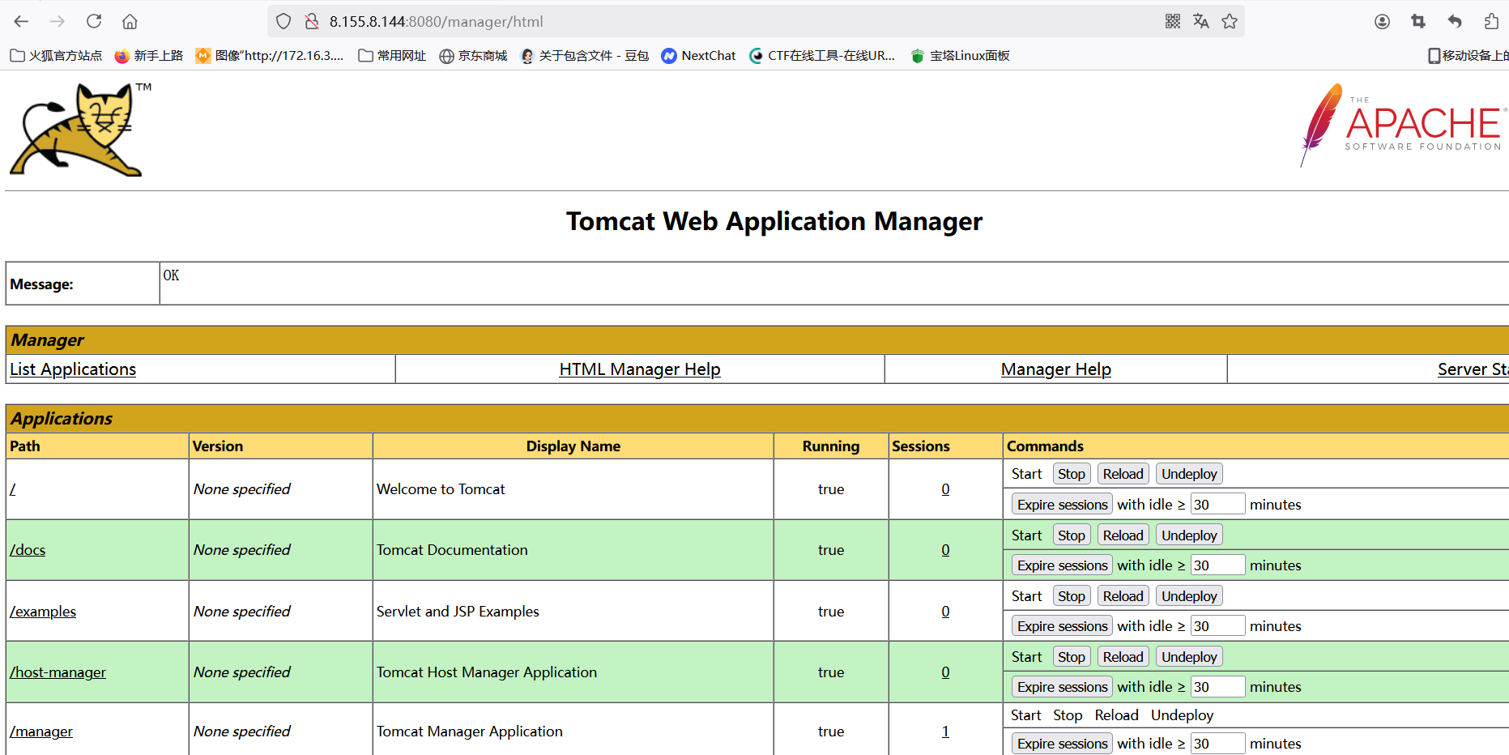Viewport: 1509px width, 755px height.
Task: Open 京东商城 bookmark
Action: 473,56
